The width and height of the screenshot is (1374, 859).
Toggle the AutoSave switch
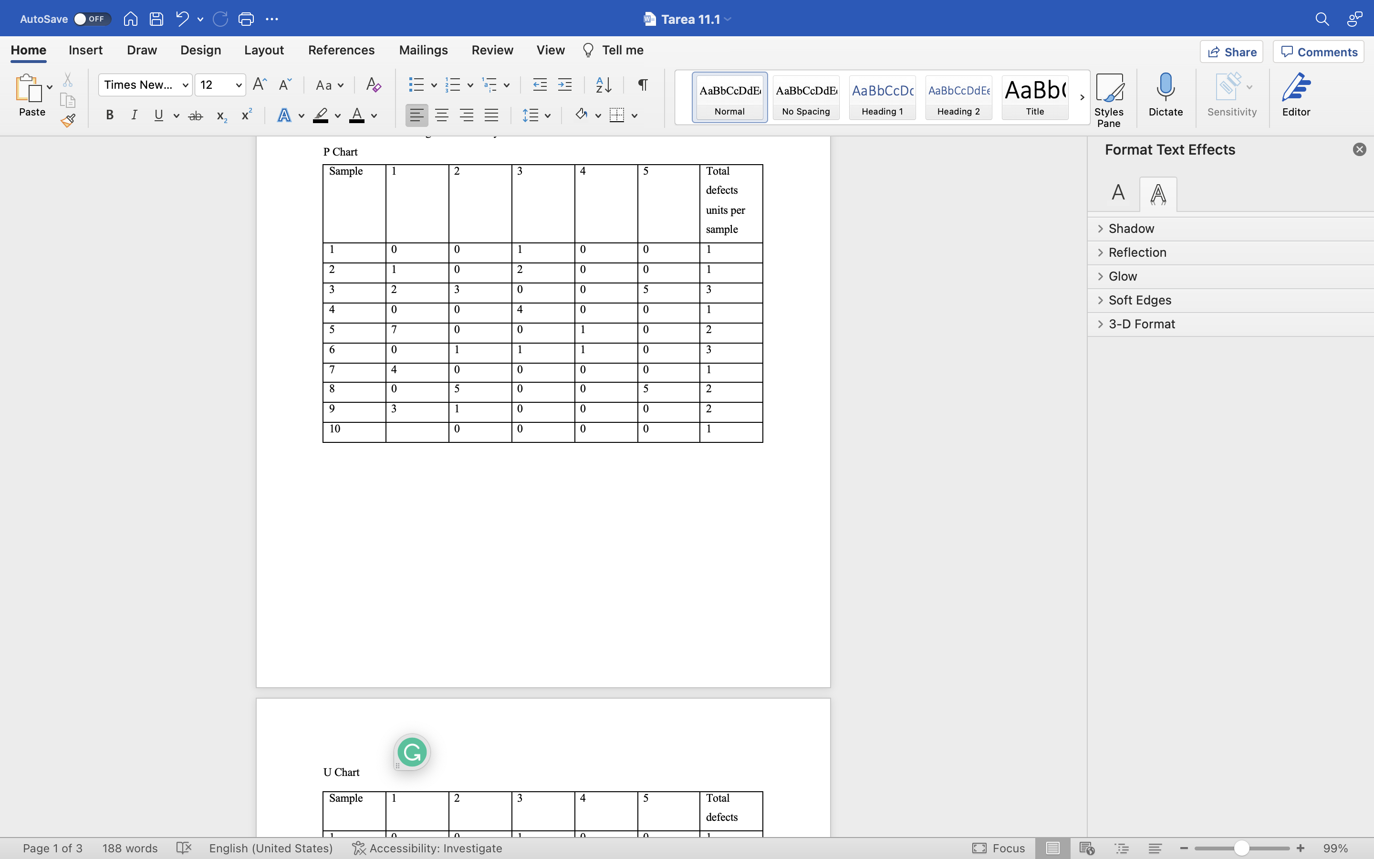[91, 19]
